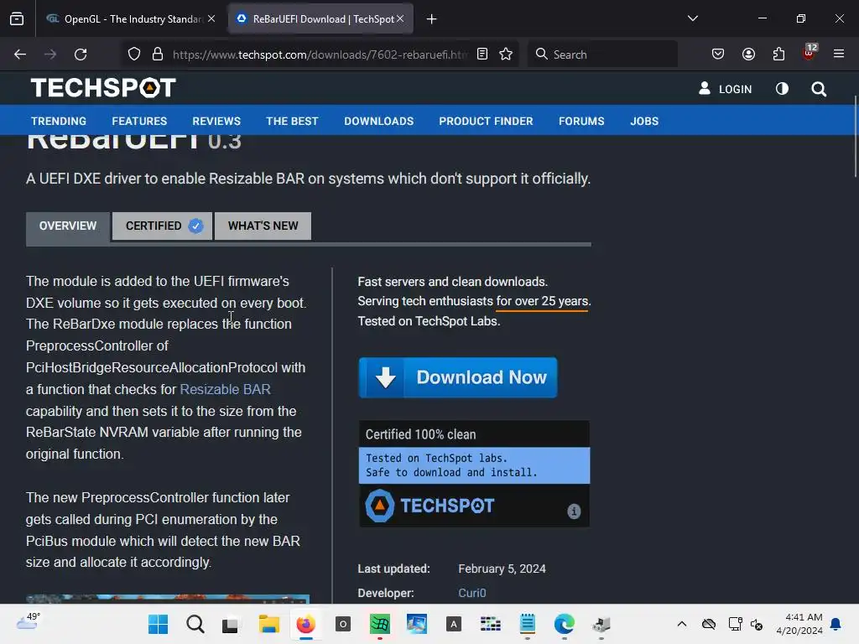The width and height of the screenshot is (859, 644).
Task: Show hidden system tray icons
Action: tap(681, 624)
